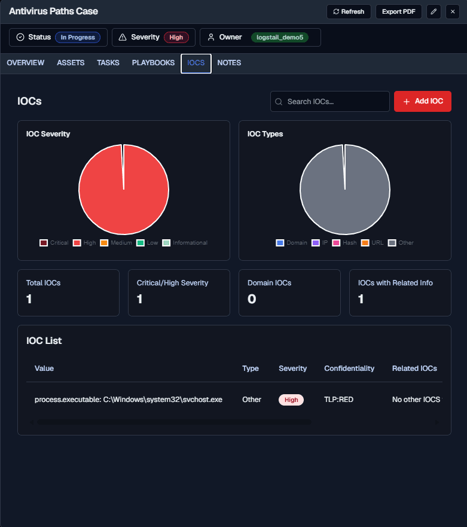Toggle the IP legend swatch

(316, 243)
